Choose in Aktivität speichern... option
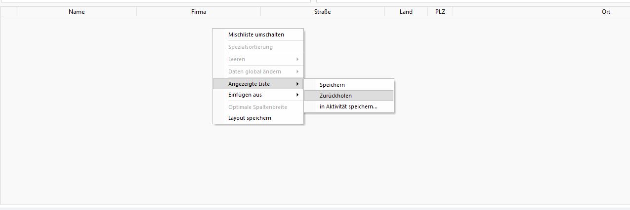The height and width of the screenshot is (210, 630). point(348,106)
